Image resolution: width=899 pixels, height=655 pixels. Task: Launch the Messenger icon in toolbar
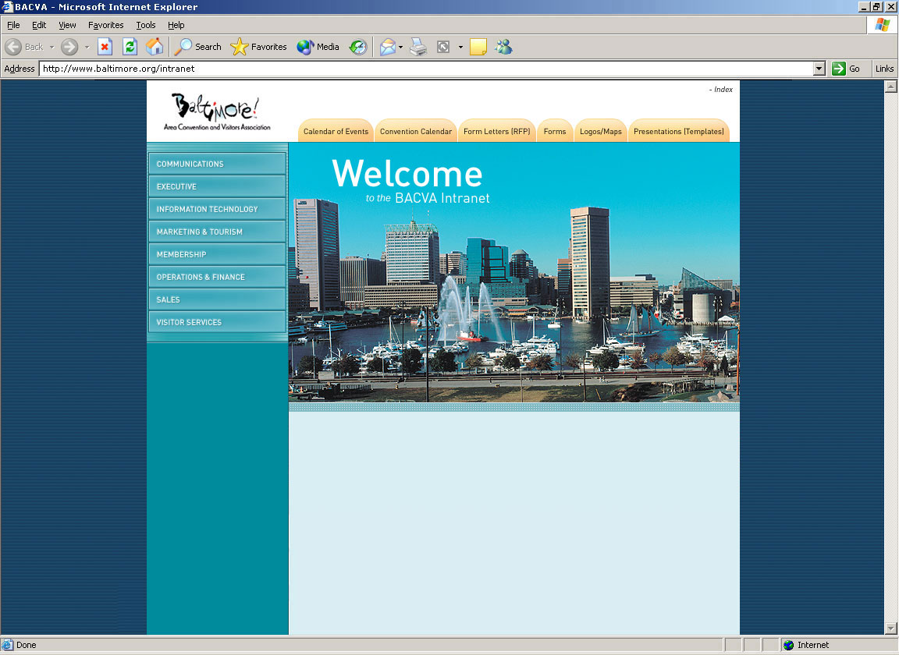(x=503, y=47)
